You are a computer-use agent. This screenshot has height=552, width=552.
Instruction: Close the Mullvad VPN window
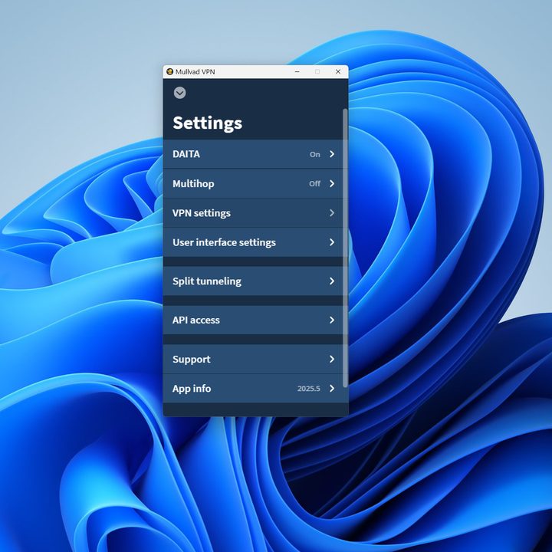point(338,71)
